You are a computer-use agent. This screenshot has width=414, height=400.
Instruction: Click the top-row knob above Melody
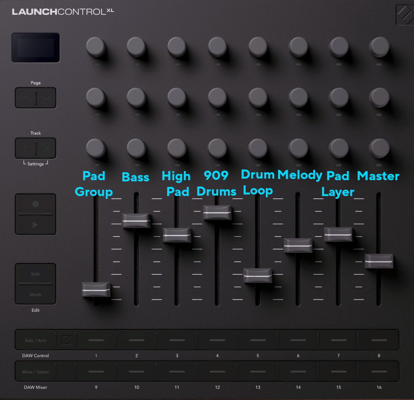coord(298,47)
